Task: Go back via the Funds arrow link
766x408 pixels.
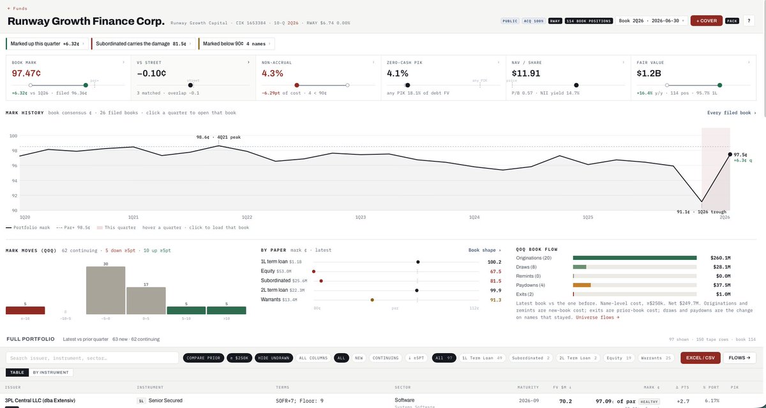Action: 17,8
